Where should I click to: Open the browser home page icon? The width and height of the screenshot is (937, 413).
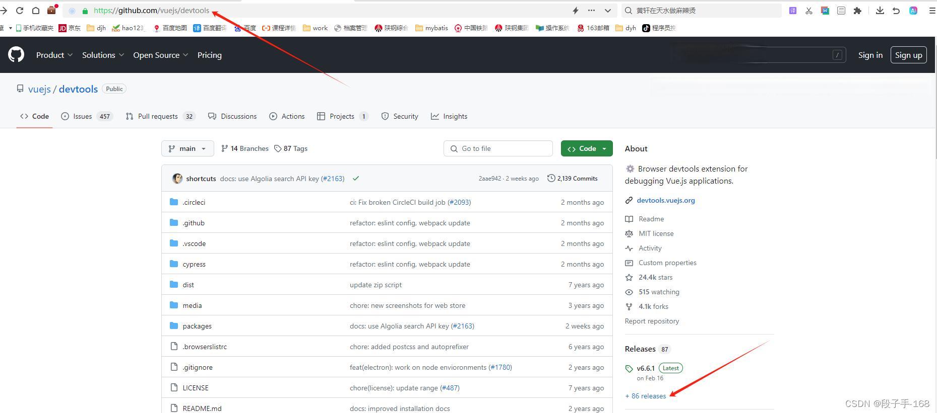coord(36,11)
